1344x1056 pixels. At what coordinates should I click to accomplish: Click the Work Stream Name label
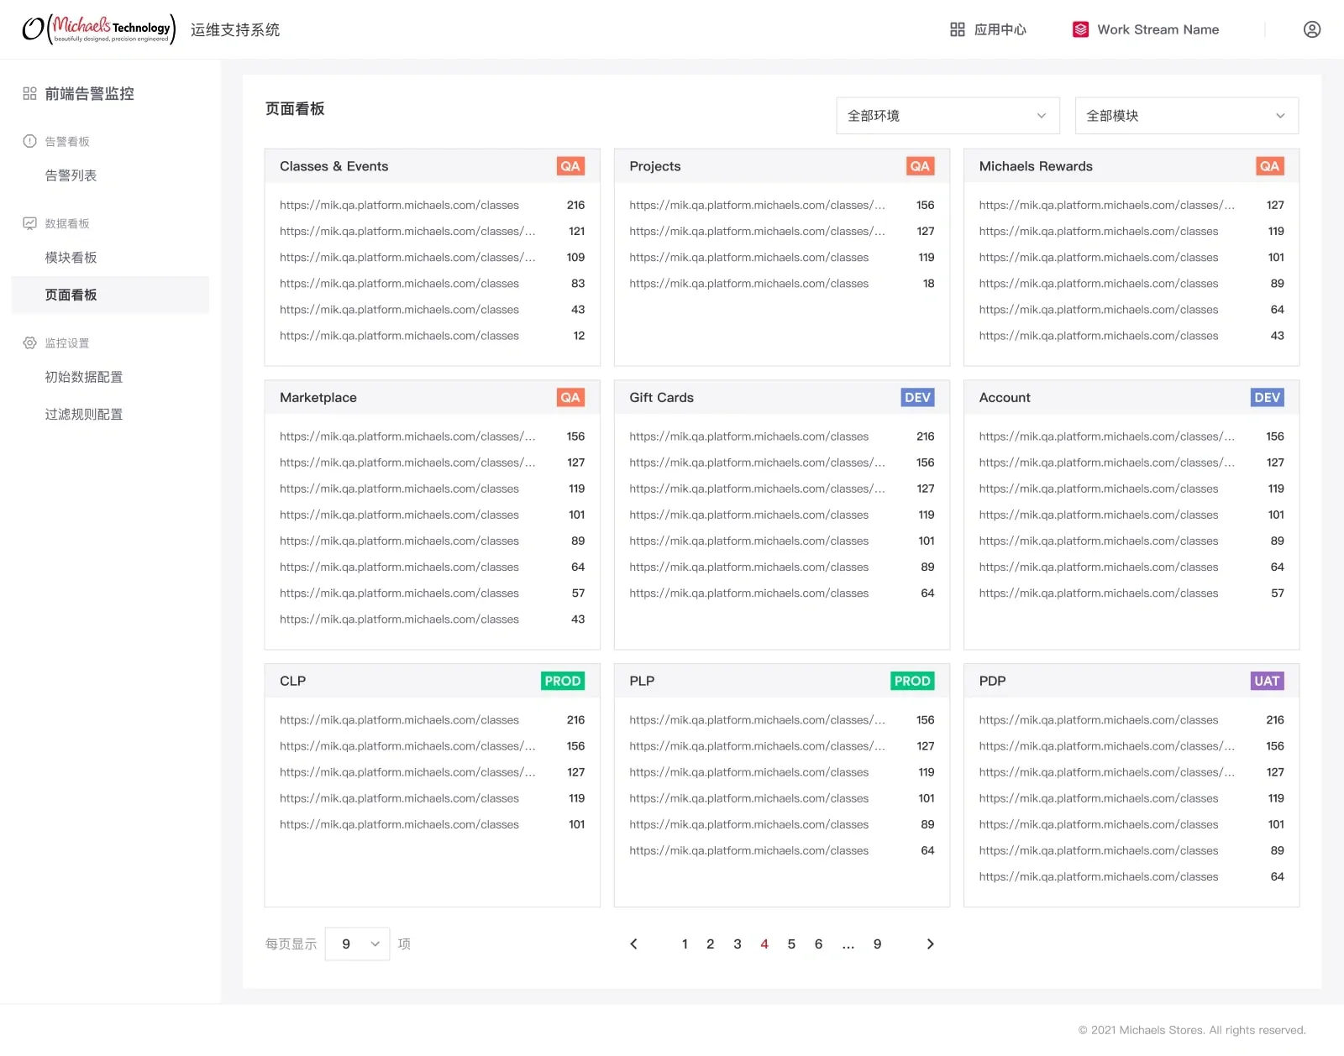tap(1158, 29)
